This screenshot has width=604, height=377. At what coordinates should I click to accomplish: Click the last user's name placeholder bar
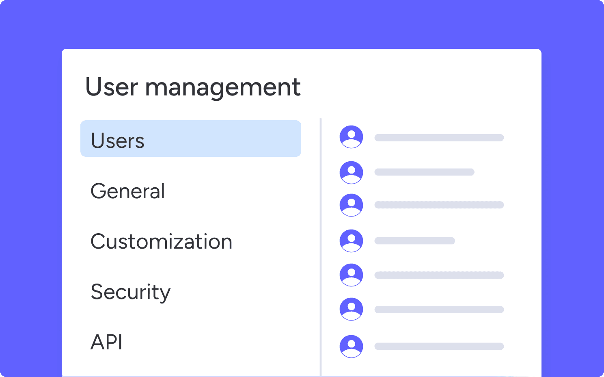click(x=439, y=347)
